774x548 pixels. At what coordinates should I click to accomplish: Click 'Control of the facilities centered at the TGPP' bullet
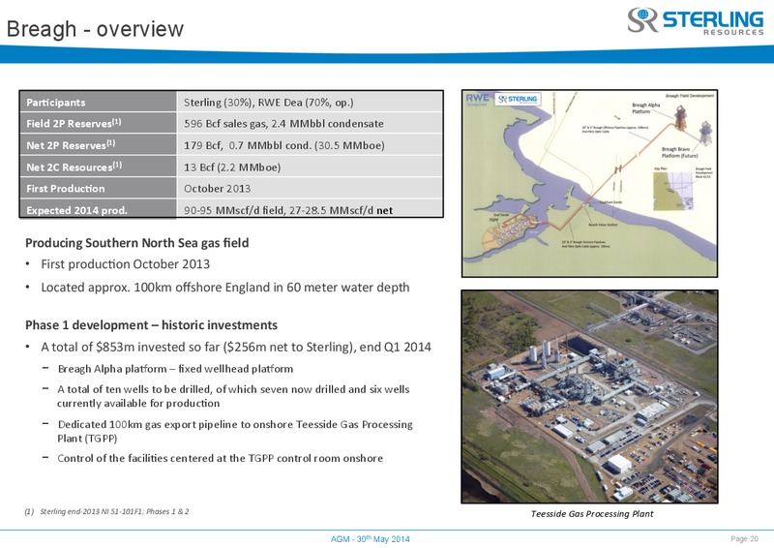click(221, 458)
